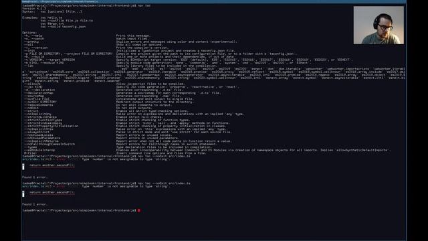Click the '--noImplicitThis' option

point(39,129)
